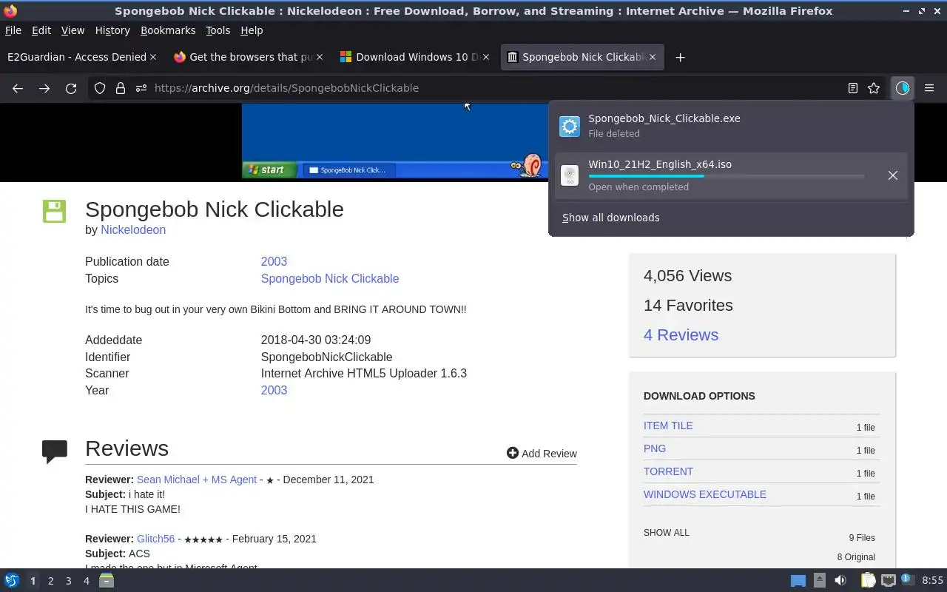This screenshot has height=592, width=947.
Task: Switch to workspace 2 on taskbar
Action: 50,581
